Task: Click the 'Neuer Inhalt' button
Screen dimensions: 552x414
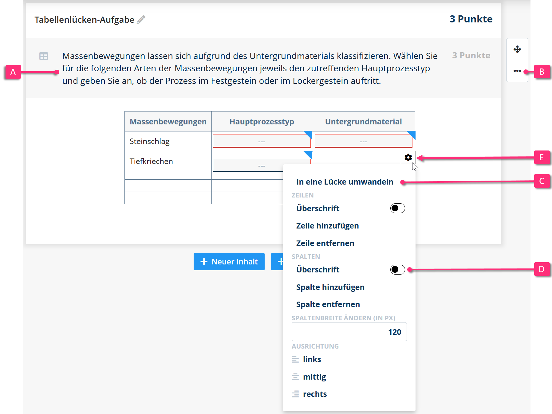Action: pos(229,261)
